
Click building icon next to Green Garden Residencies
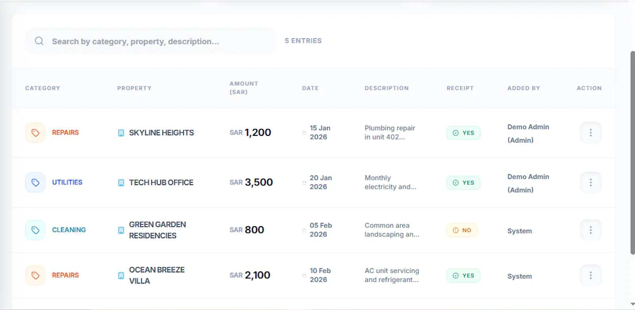(121, 230)
